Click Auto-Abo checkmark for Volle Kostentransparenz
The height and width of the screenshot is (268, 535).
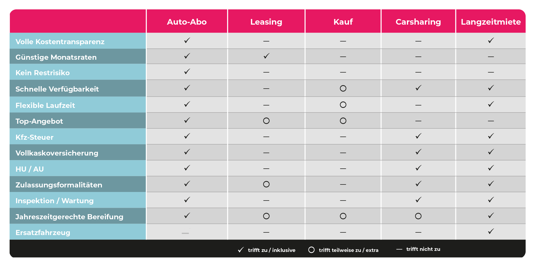[187, 41]
